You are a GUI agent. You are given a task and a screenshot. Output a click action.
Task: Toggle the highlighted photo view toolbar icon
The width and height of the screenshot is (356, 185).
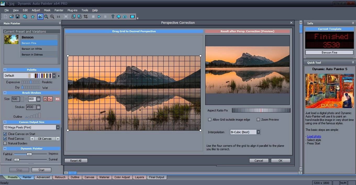[40, 16]
